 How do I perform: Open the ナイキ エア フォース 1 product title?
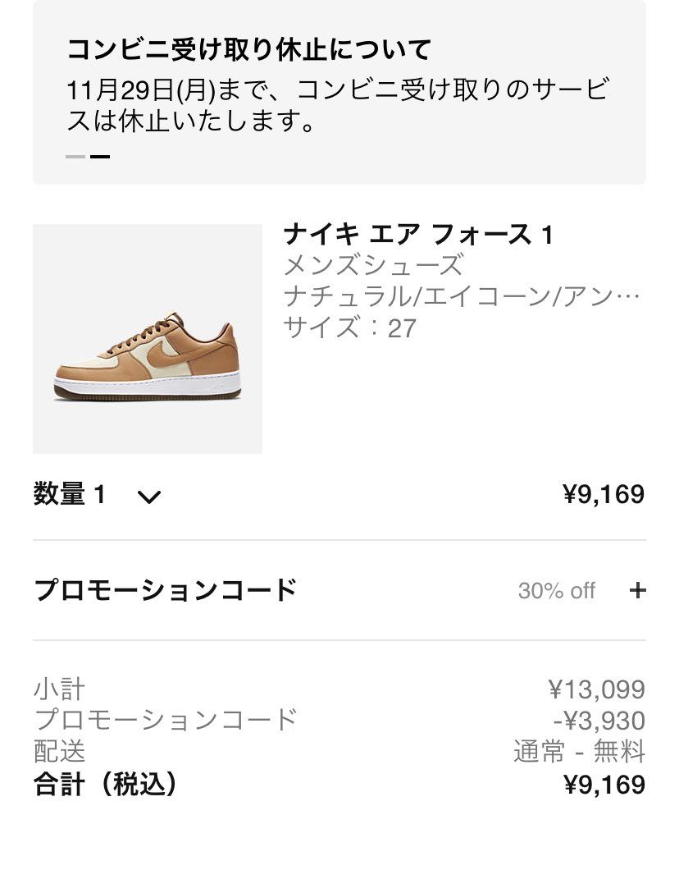418,235
